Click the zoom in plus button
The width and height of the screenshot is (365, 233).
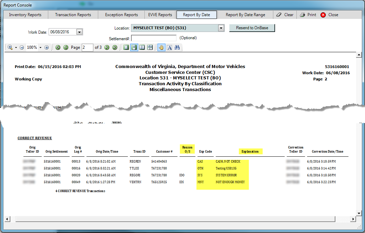coord(47,47)
